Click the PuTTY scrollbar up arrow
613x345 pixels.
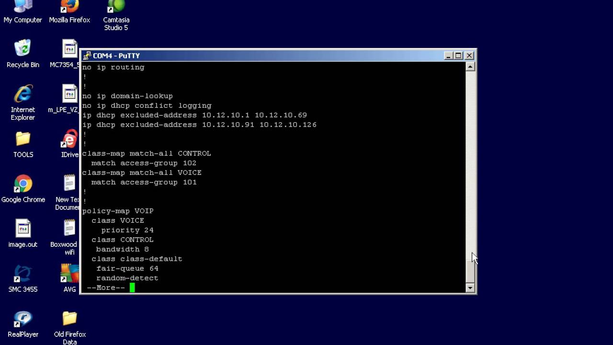coord(470,67)
